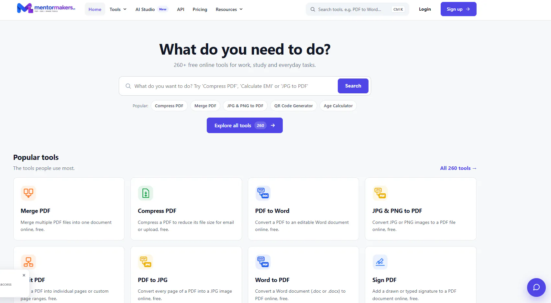The image size is (551, 303).
Task: Open the API page
Action: tap(181, 9)
